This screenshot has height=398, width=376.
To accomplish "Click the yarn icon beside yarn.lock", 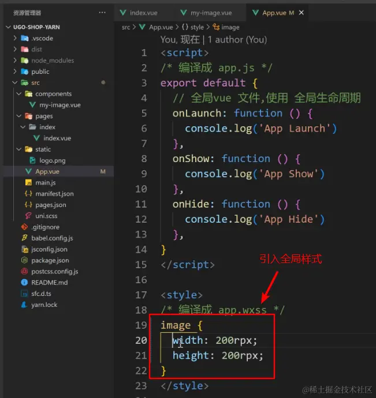I will point(24,305).
